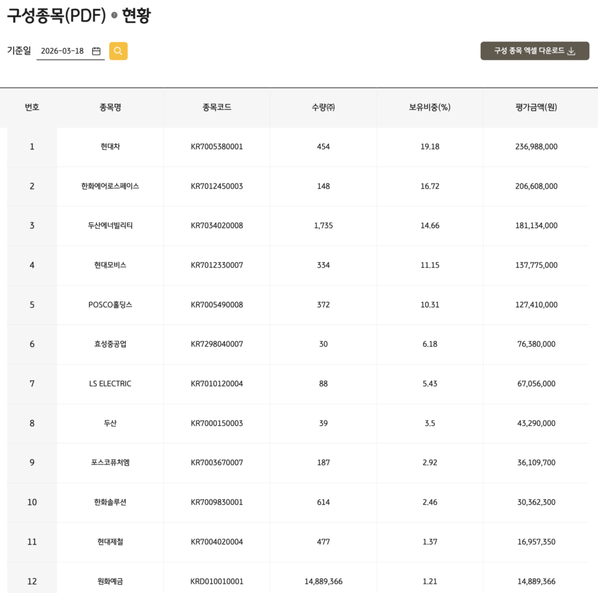Select the 현대차 stock name
This screenshot has width=598, height=593.
click(110, 147)
